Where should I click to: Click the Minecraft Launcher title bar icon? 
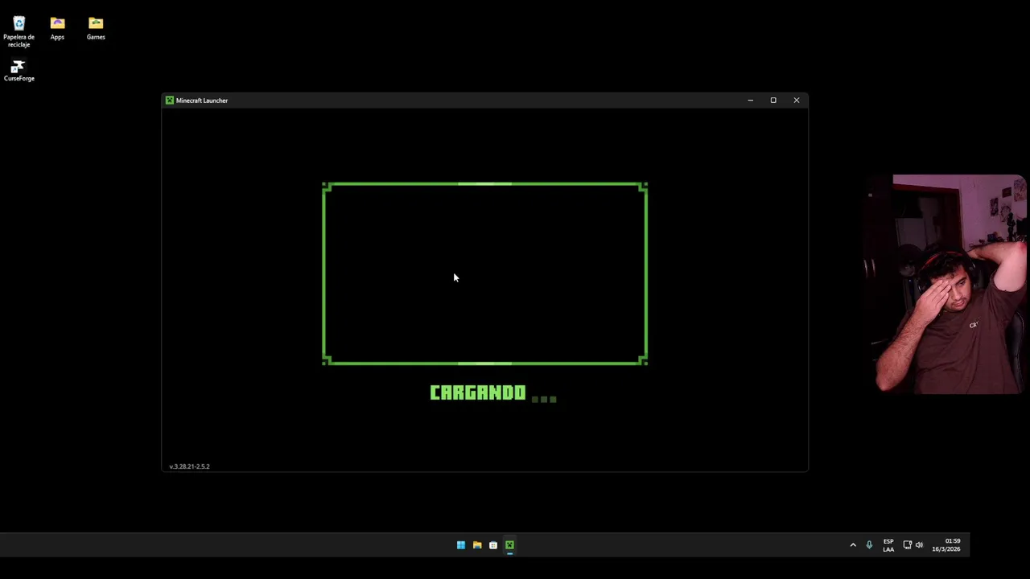[x=169, y=101]
